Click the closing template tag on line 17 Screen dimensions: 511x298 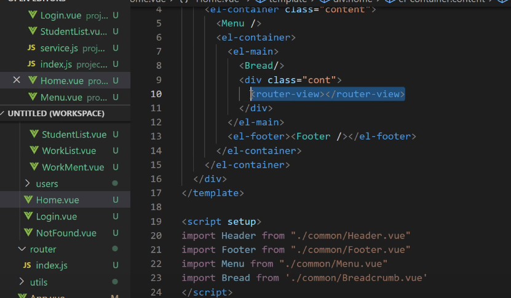pos(213,193)
